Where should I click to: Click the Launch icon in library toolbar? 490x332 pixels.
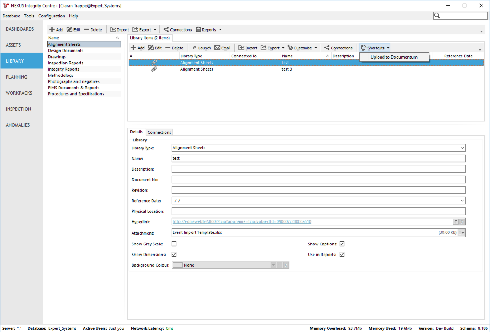194,48
